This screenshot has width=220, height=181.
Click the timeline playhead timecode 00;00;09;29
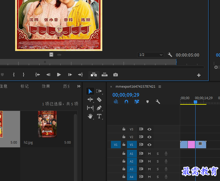[x=126, y=95]
